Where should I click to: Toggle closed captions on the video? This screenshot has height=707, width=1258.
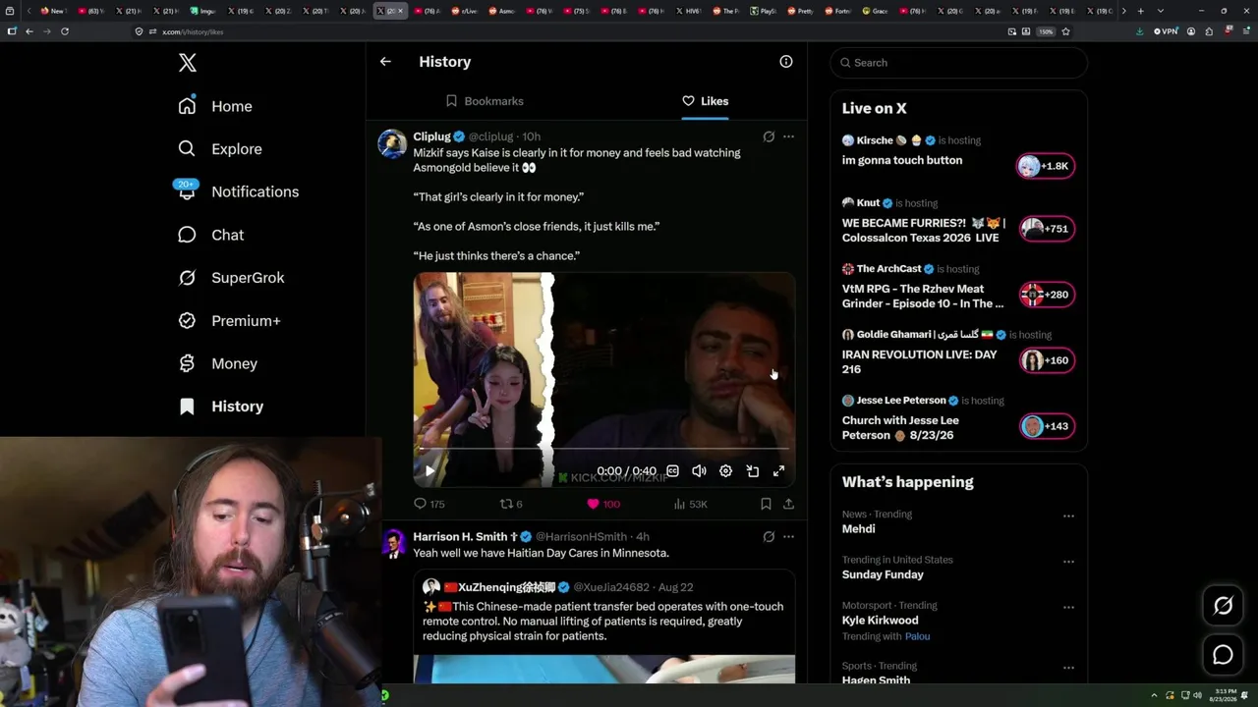672,471
